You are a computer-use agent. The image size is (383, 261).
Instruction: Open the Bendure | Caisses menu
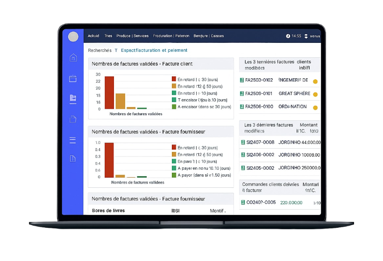(x=208, y=36)
